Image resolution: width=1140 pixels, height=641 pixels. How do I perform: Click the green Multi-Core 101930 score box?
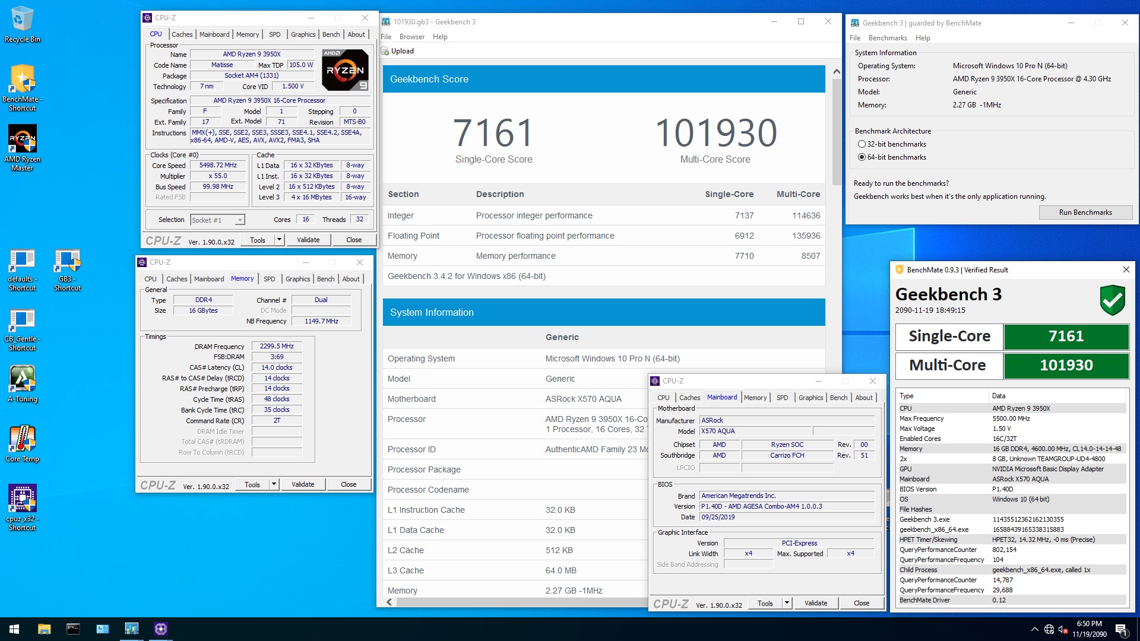(x=1066, y=366)
